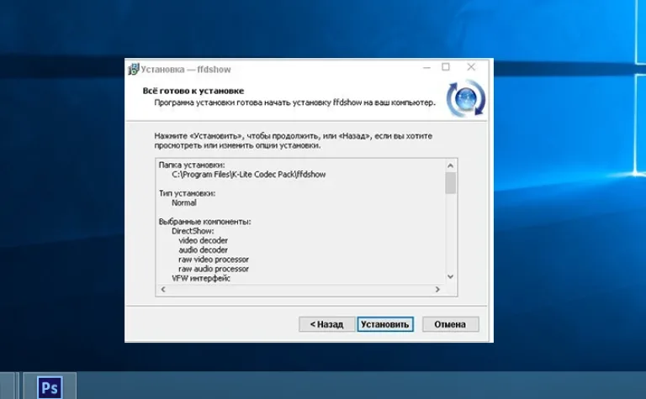Click the ffdshow installer icon in the title bar
The height and width of the screenshot is (399, 646).
[134, 69]
